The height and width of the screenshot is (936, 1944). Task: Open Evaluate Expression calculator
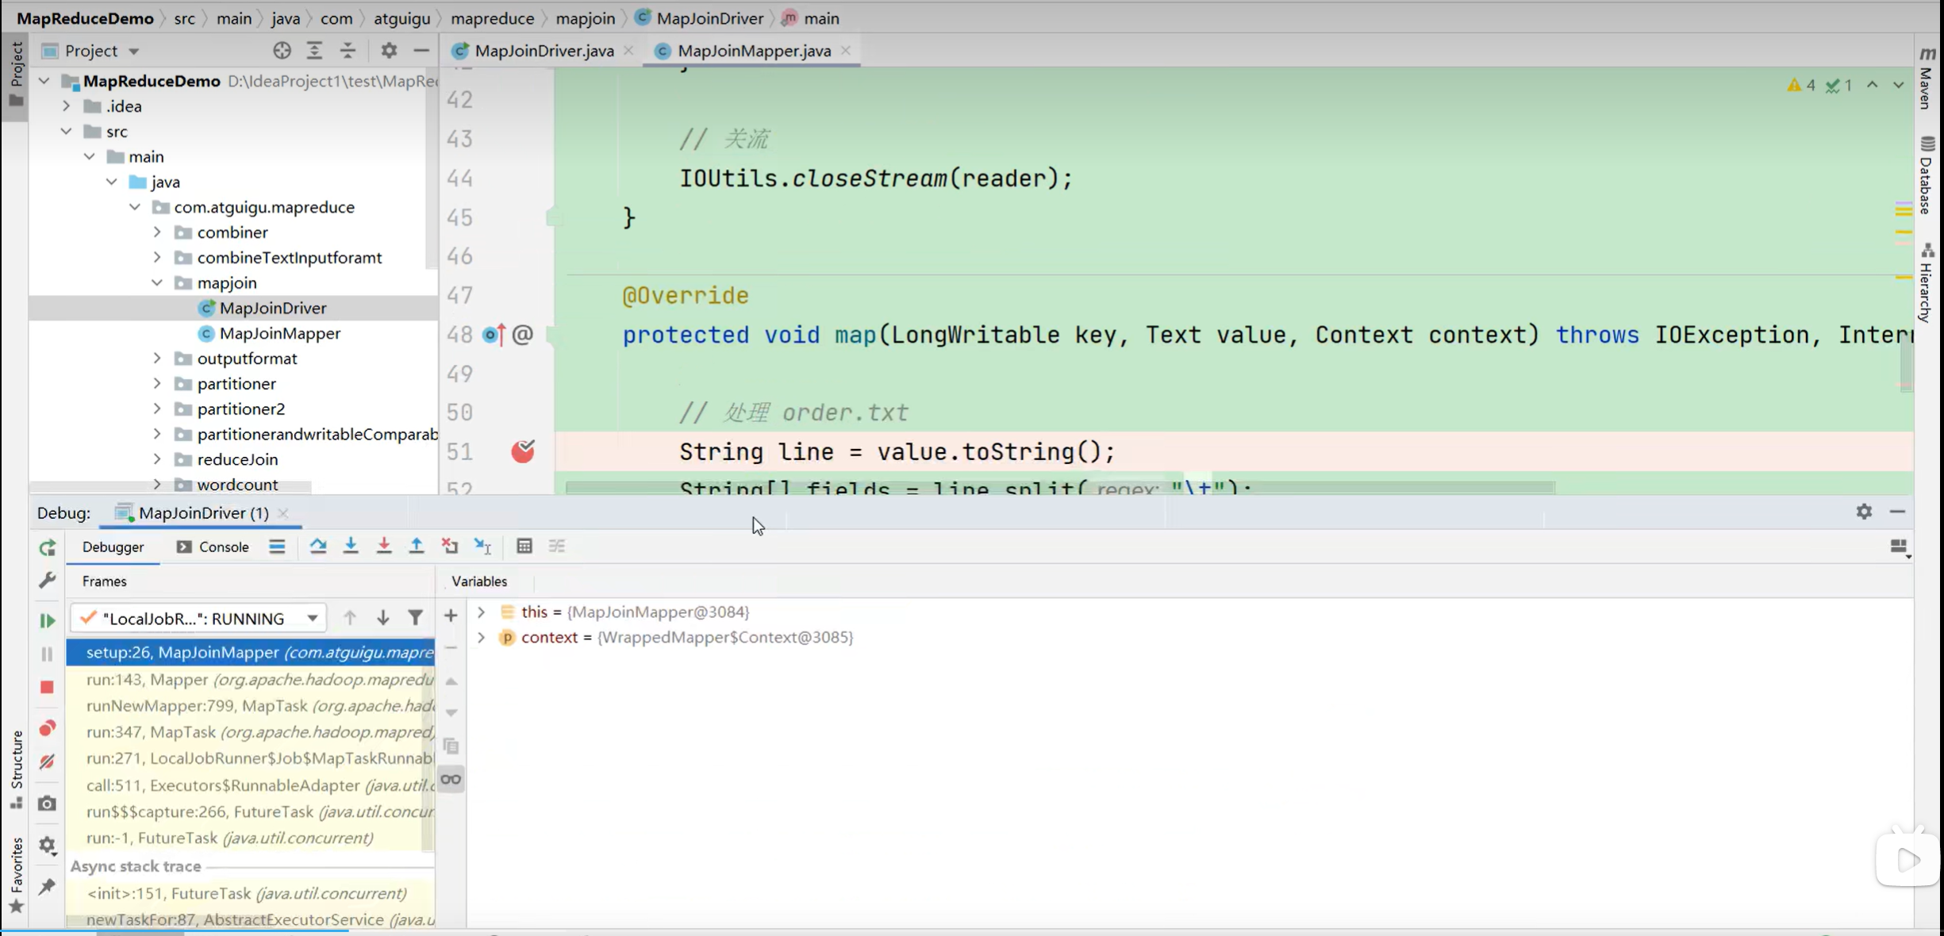[524, 546]
